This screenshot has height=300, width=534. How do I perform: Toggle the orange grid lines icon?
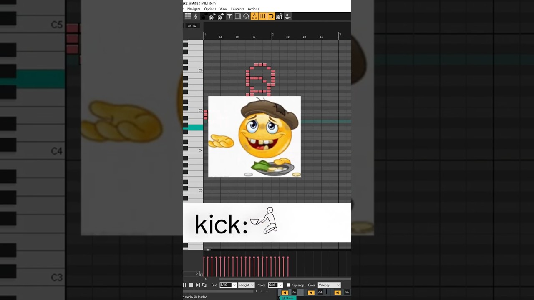point(263,16)
